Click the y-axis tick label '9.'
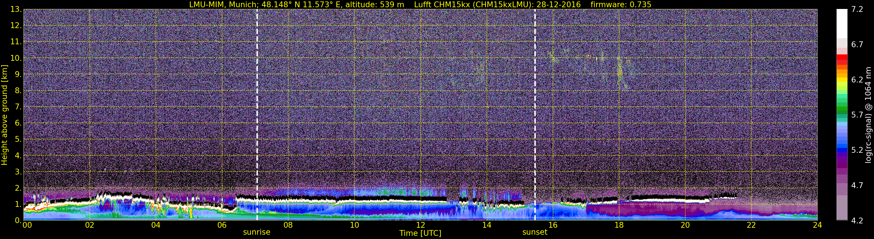Screen dimensions: 874x239 (x=18, y=74)
